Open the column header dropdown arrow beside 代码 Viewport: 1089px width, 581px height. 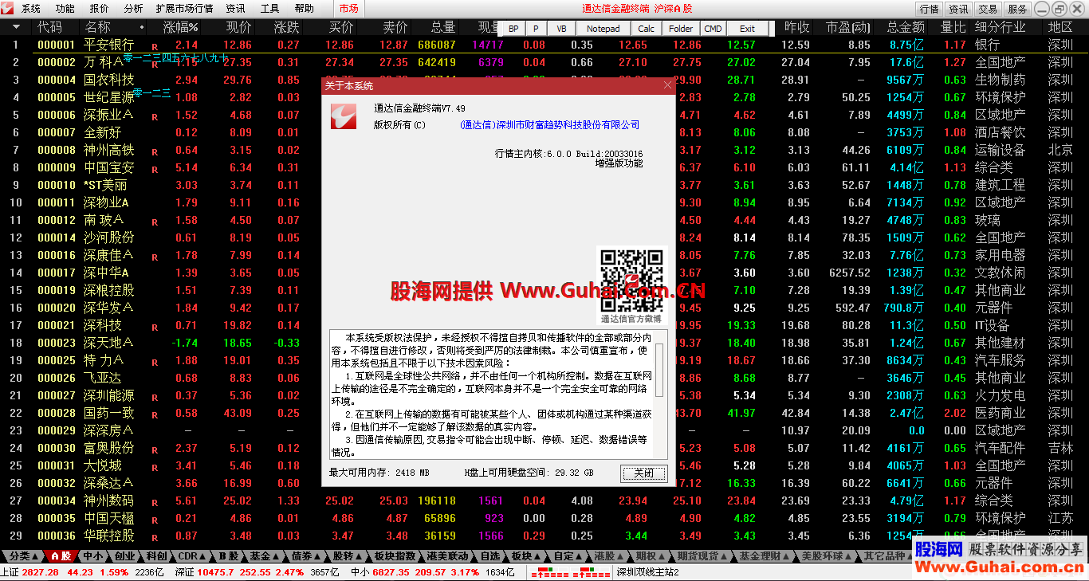(x=17, y=27)
